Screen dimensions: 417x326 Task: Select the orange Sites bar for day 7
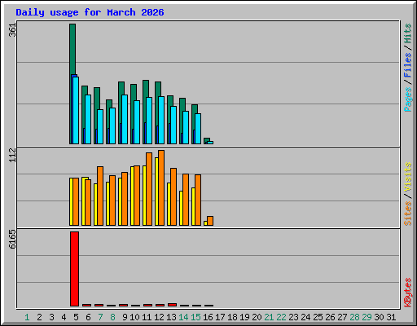click(100, 196)
